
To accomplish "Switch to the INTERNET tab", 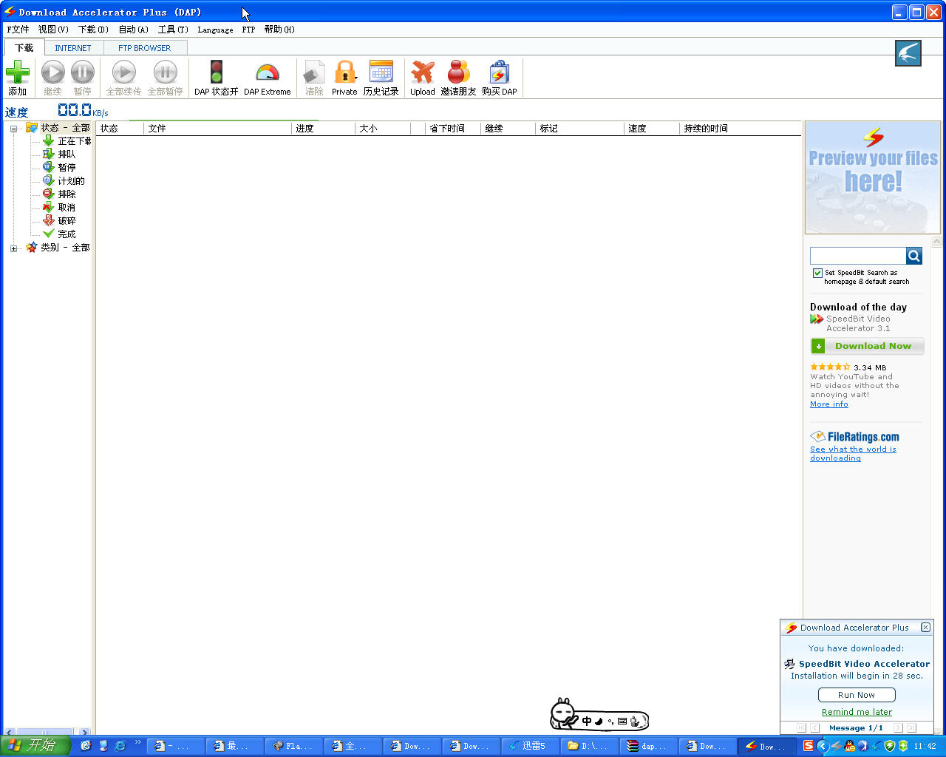I will point(73,48).
